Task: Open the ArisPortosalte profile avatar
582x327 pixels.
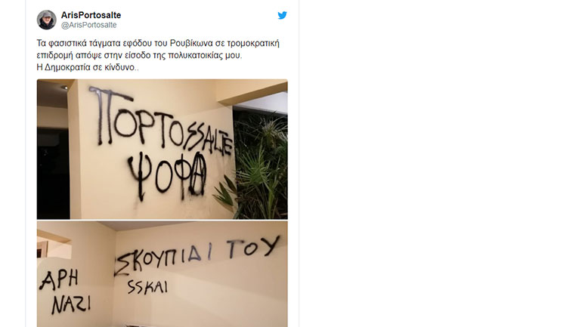Action: 46,20
